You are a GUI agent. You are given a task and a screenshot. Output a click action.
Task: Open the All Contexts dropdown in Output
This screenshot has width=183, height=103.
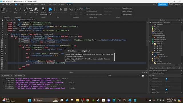20,76
